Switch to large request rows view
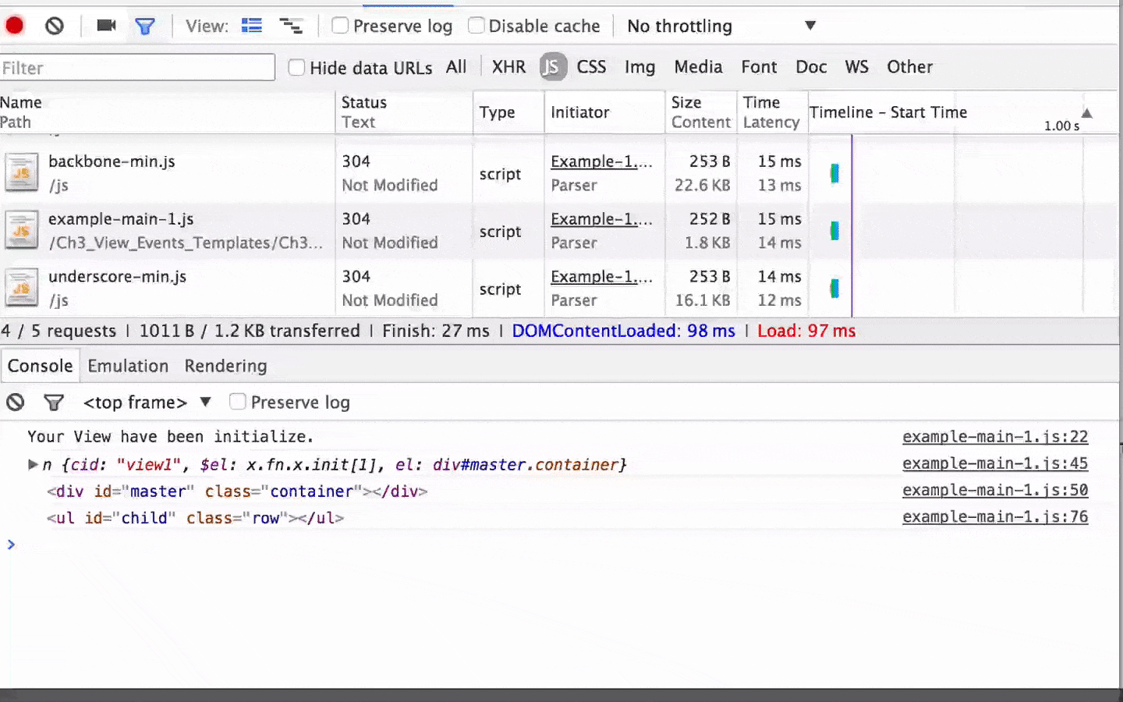Viewport: 1123px width, 702px height. pos(252,26)
